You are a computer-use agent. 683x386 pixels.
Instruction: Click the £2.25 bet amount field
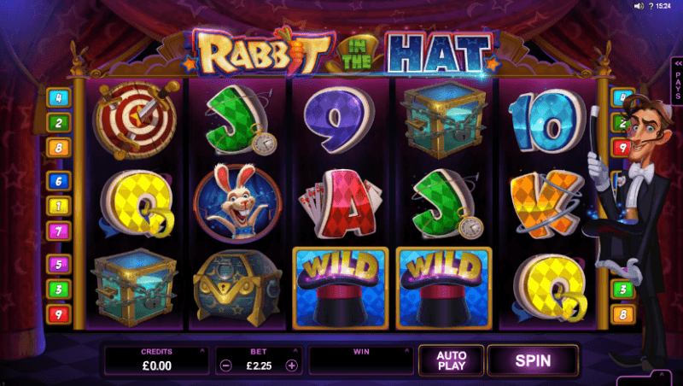point(259,366)
